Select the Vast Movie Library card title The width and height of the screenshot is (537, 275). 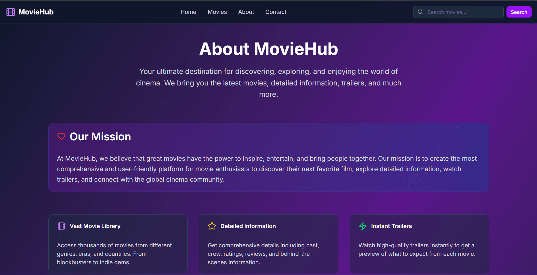[x=95, y=226]
